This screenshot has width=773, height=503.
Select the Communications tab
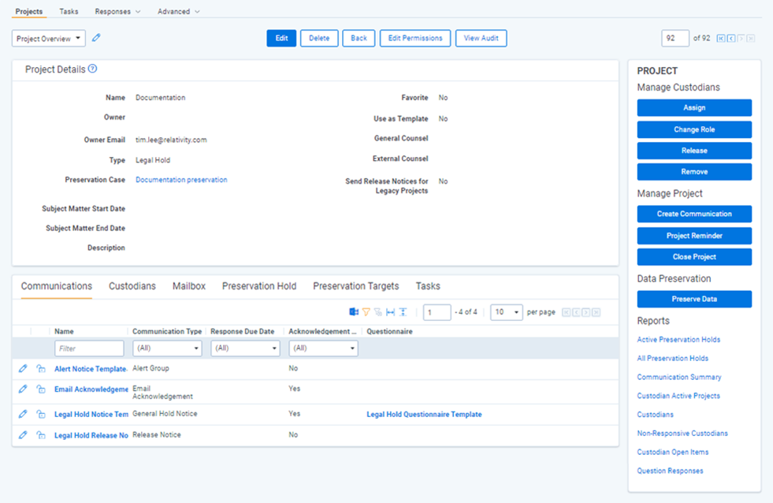click(x=56, y=286)
